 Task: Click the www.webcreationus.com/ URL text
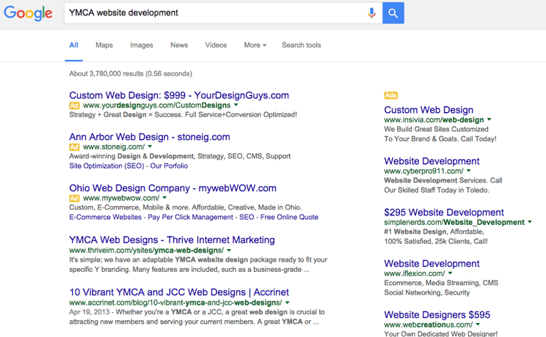coord(429,325)
